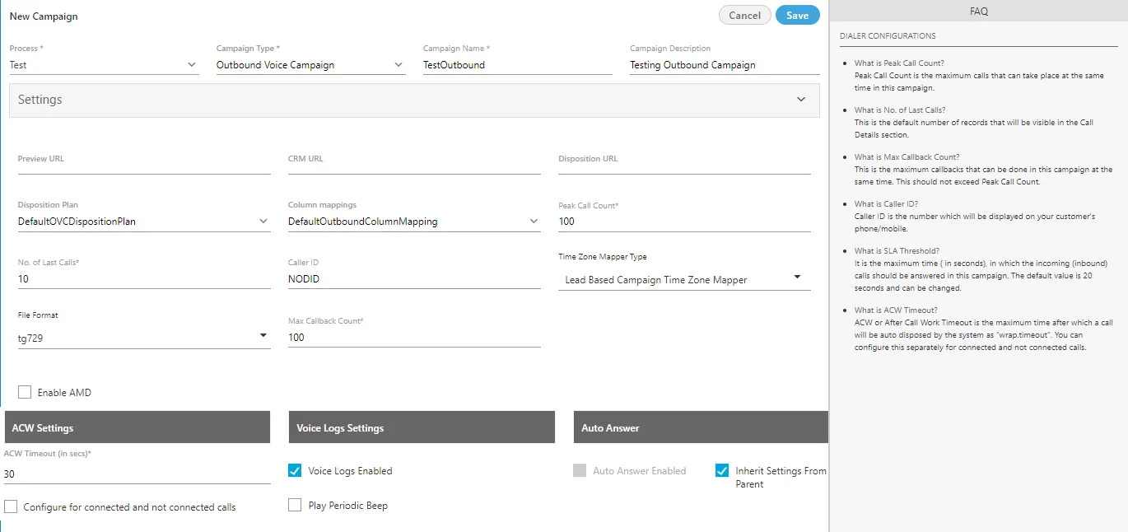
Task: Edit the Caller ID field NODID
Action: [x=414, y=279]
